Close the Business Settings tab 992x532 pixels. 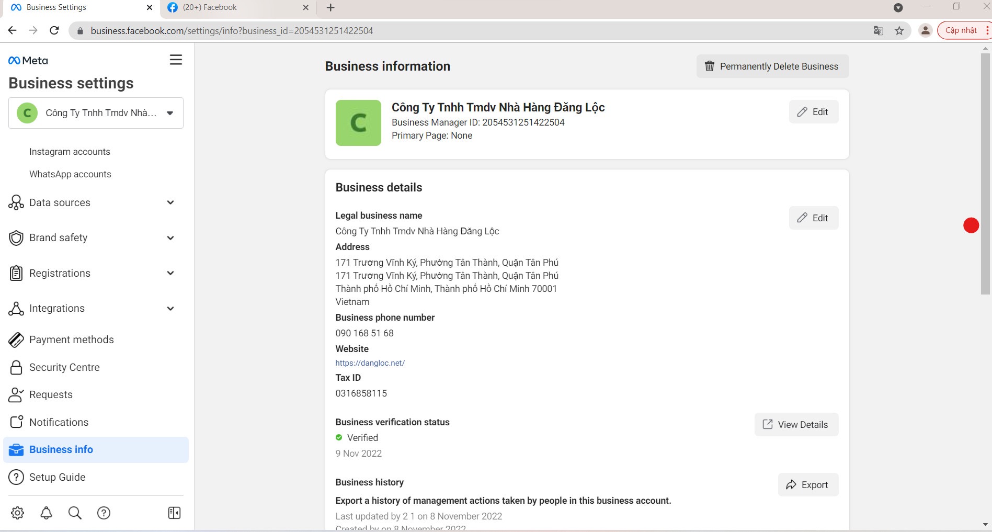coord(150,8)
